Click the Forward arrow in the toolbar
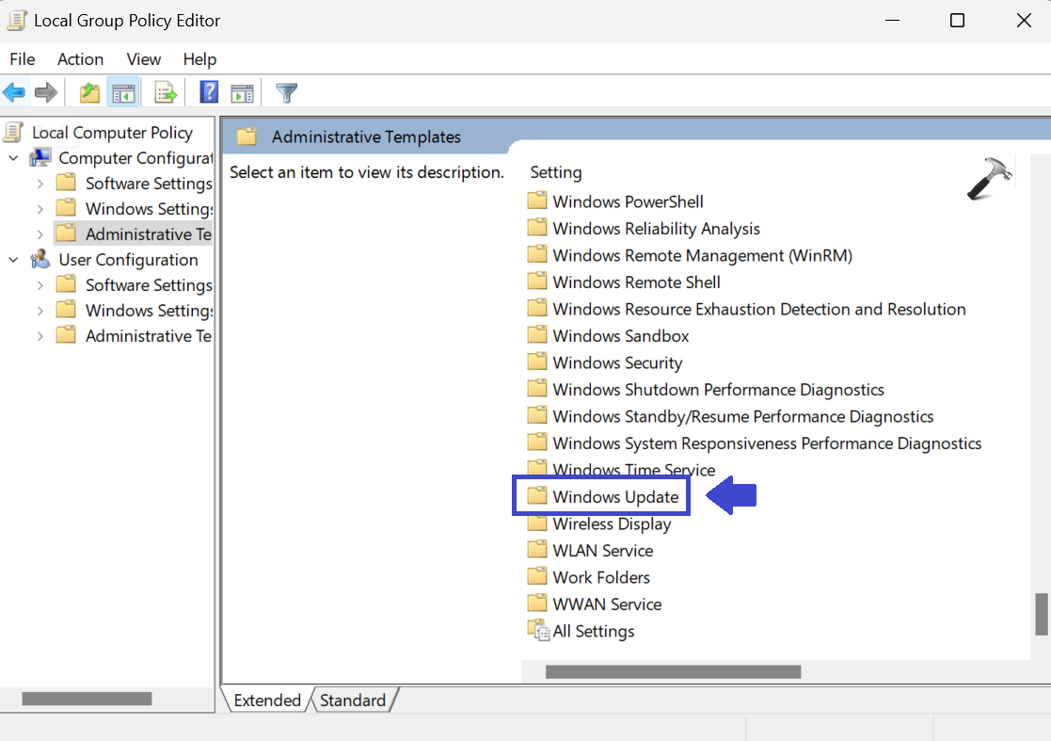This screenshot has width=1051, height=741. [x=45, y=92]
